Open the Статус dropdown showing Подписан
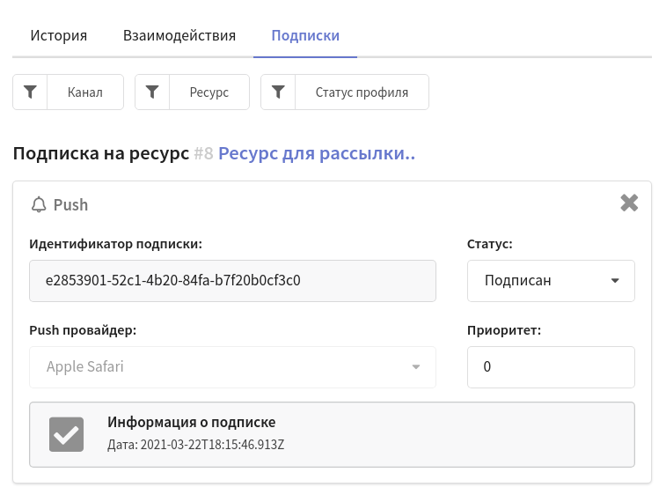The image size is (666, 502). [x=551, y=281]
